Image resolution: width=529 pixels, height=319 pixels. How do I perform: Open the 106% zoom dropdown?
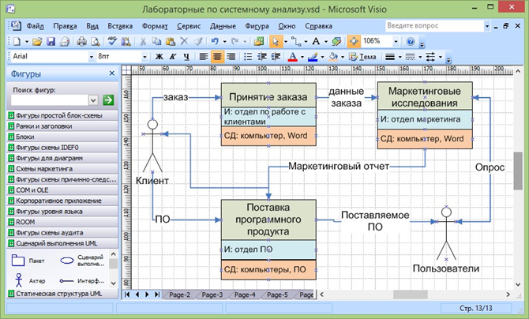coord(396,42)
